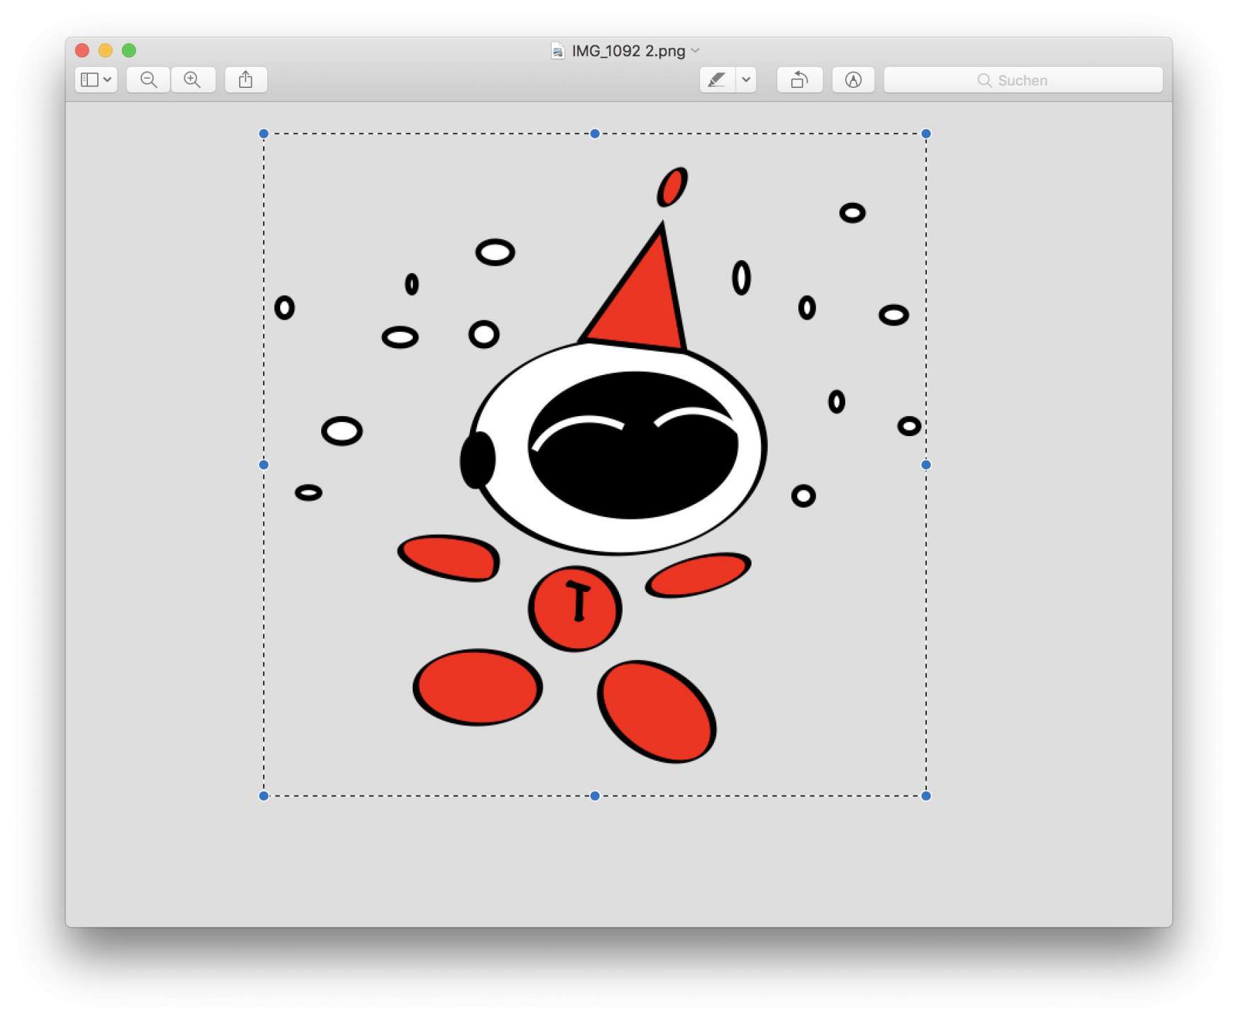Viewport: 1238px width, 1021px height.
Task: Grab the top-middle selection handle
Action: pos(595,133)
